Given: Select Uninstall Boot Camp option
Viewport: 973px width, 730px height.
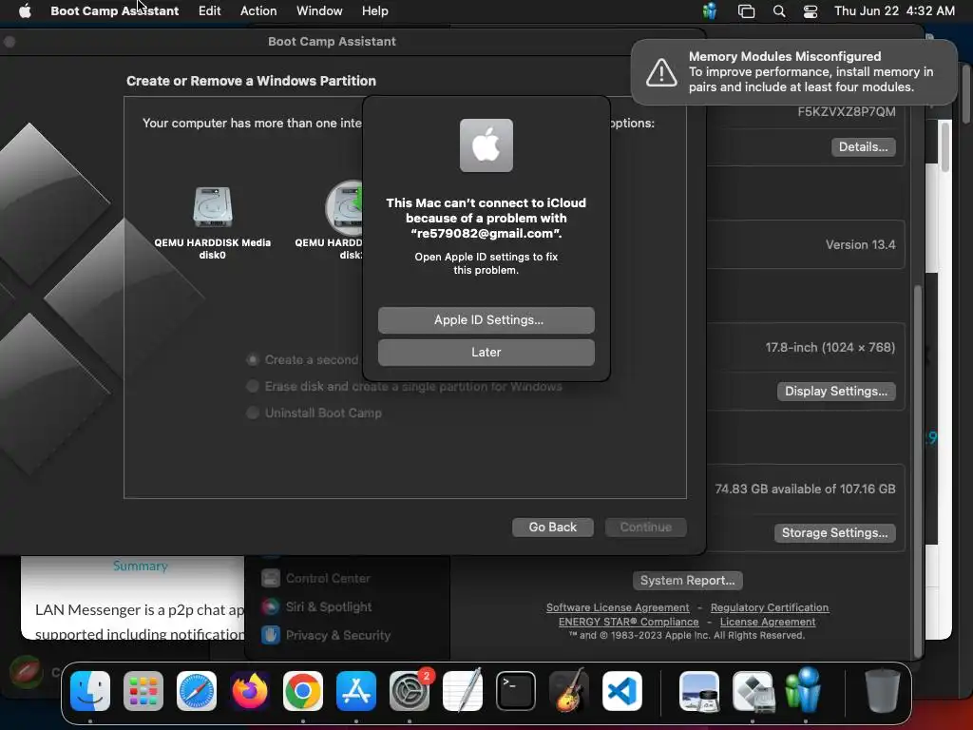Looking at the screenshot, I should [253, 413].
